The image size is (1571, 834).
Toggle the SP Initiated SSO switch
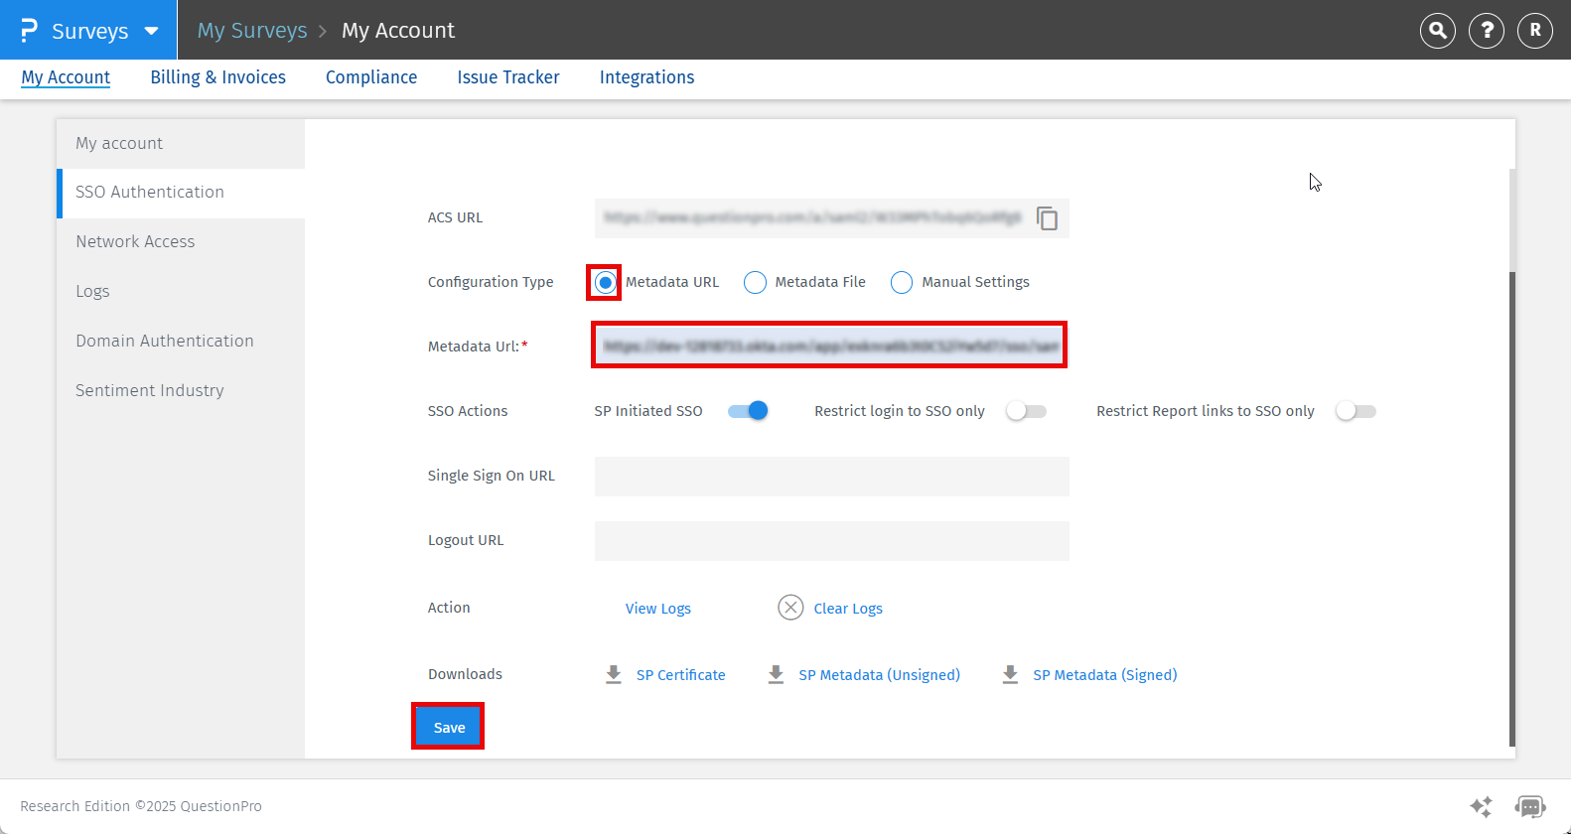748,411
